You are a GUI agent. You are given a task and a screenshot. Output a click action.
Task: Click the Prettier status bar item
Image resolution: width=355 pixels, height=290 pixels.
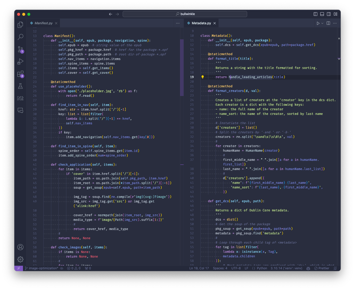coord(322,268)
